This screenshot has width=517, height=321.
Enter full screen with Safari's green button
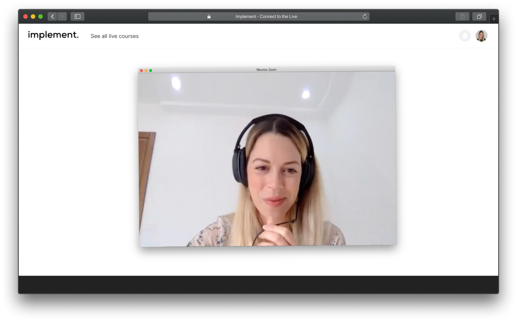(x=41, y=16)
